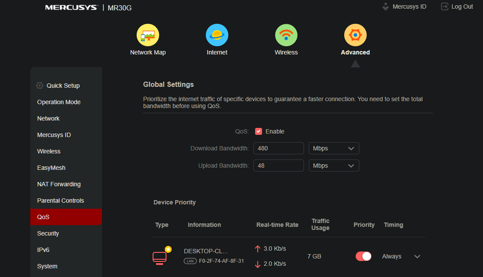Click the Advanced tab label
Image resolution: width=483 pixels, height=277 pixels.
pos(355,52)
